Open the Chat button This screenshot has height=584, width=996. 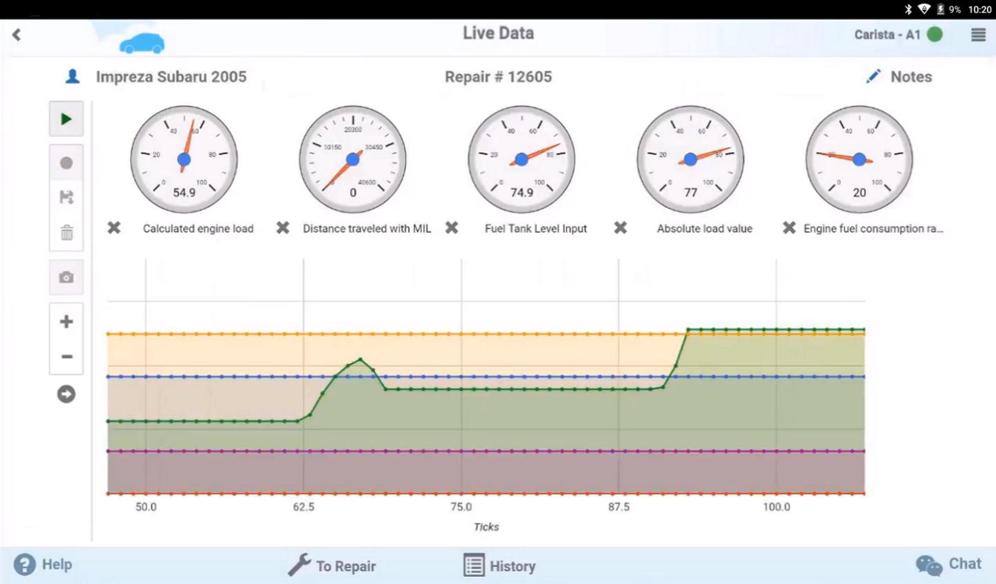pyautogui.click(x=948, y=565)
